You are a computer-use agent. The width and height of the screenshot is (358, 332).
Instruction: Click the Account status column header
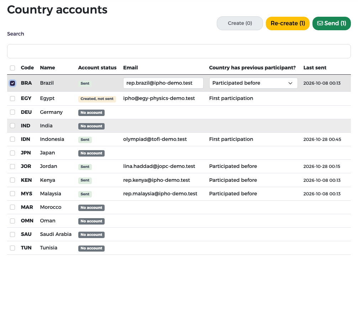97,68
